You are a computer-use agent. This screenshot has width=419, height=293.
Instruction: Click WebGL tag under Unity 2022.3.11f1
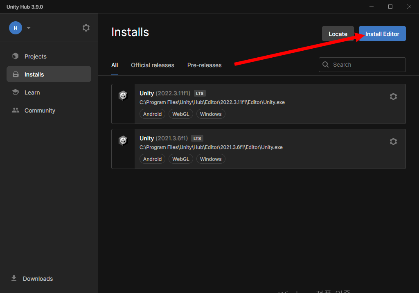(180, 114)
